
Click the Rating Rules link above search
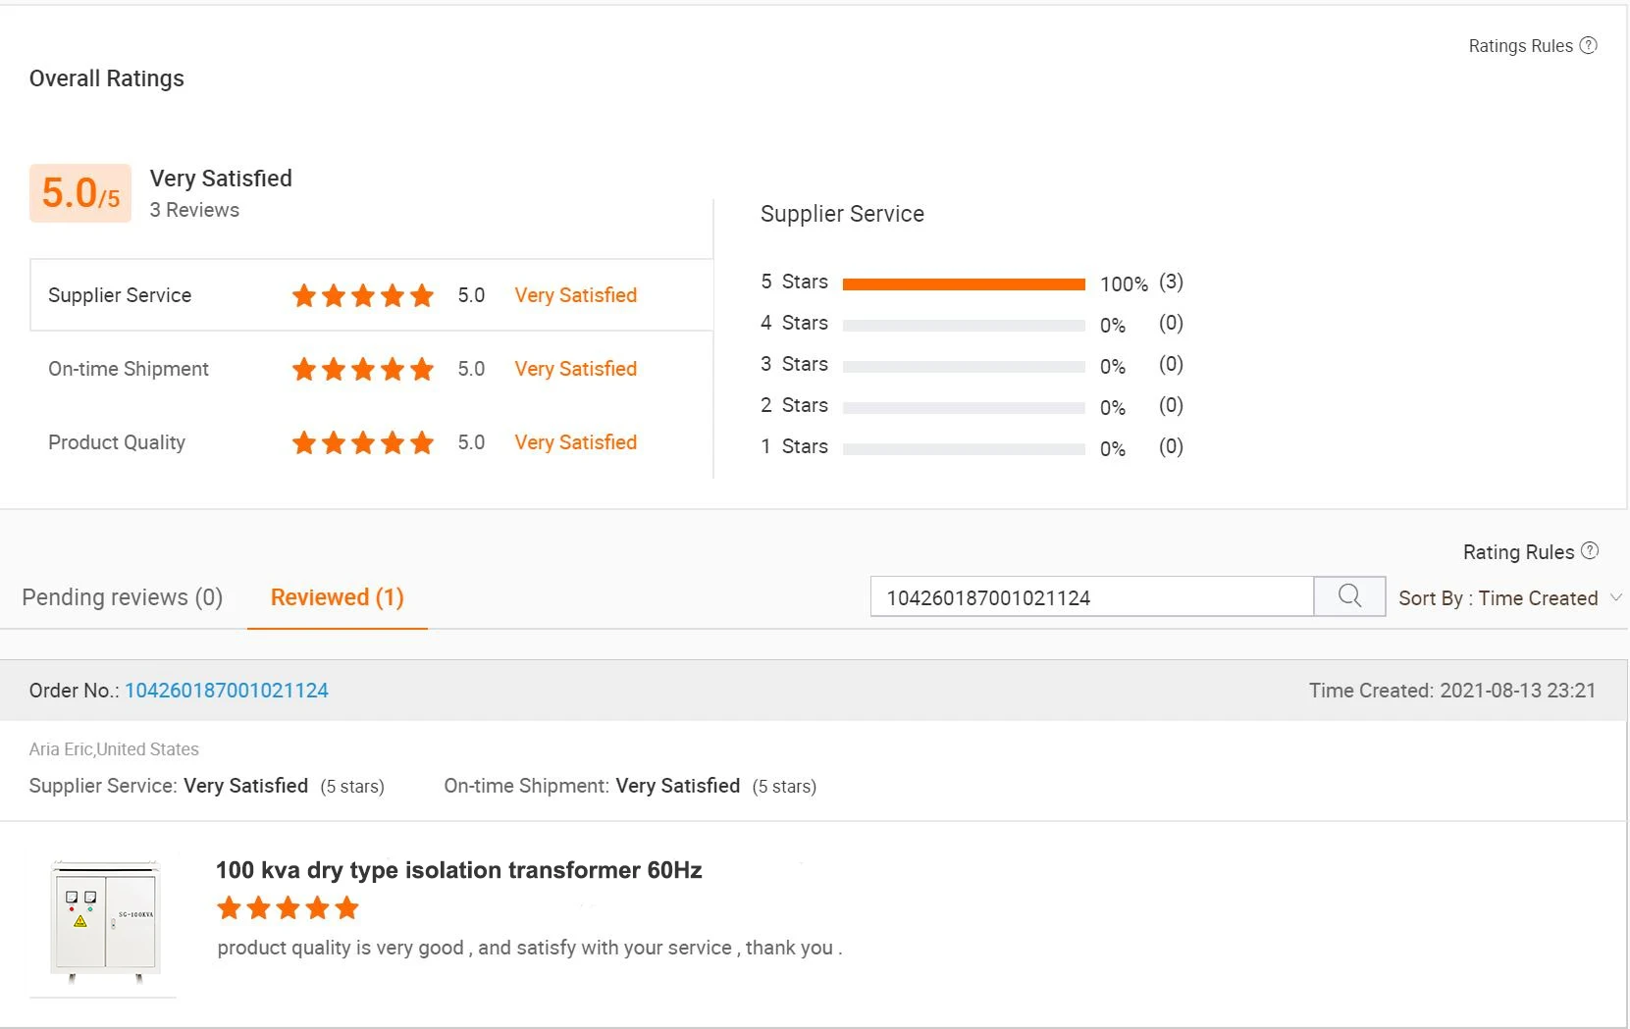coord(1518,552)
